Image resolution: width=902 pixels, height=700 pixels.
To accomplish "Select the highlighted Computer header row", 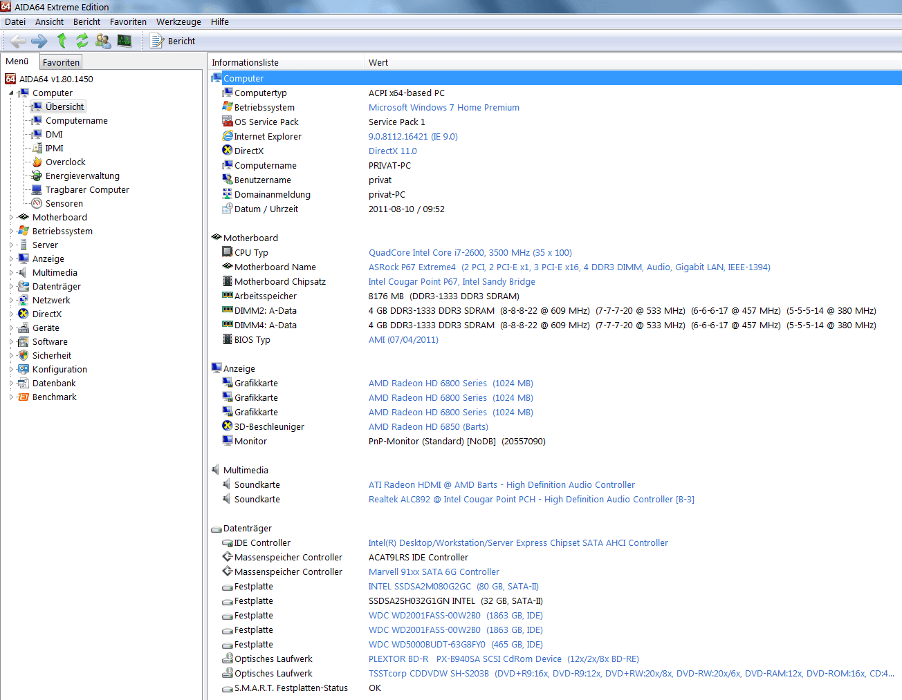I will coord(555,79).
